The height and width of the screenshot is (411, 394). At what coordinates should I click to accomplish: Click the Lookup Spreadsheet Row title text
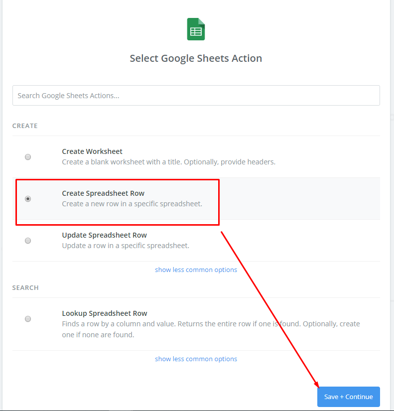click(x=105, y=313)
